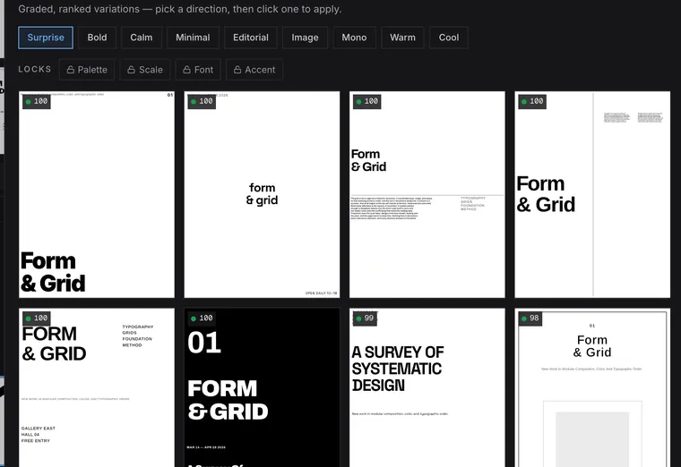The height and width of the screenshot is (467, 681).
Task: Choose the Bold direction
Action: pos(97,38)
